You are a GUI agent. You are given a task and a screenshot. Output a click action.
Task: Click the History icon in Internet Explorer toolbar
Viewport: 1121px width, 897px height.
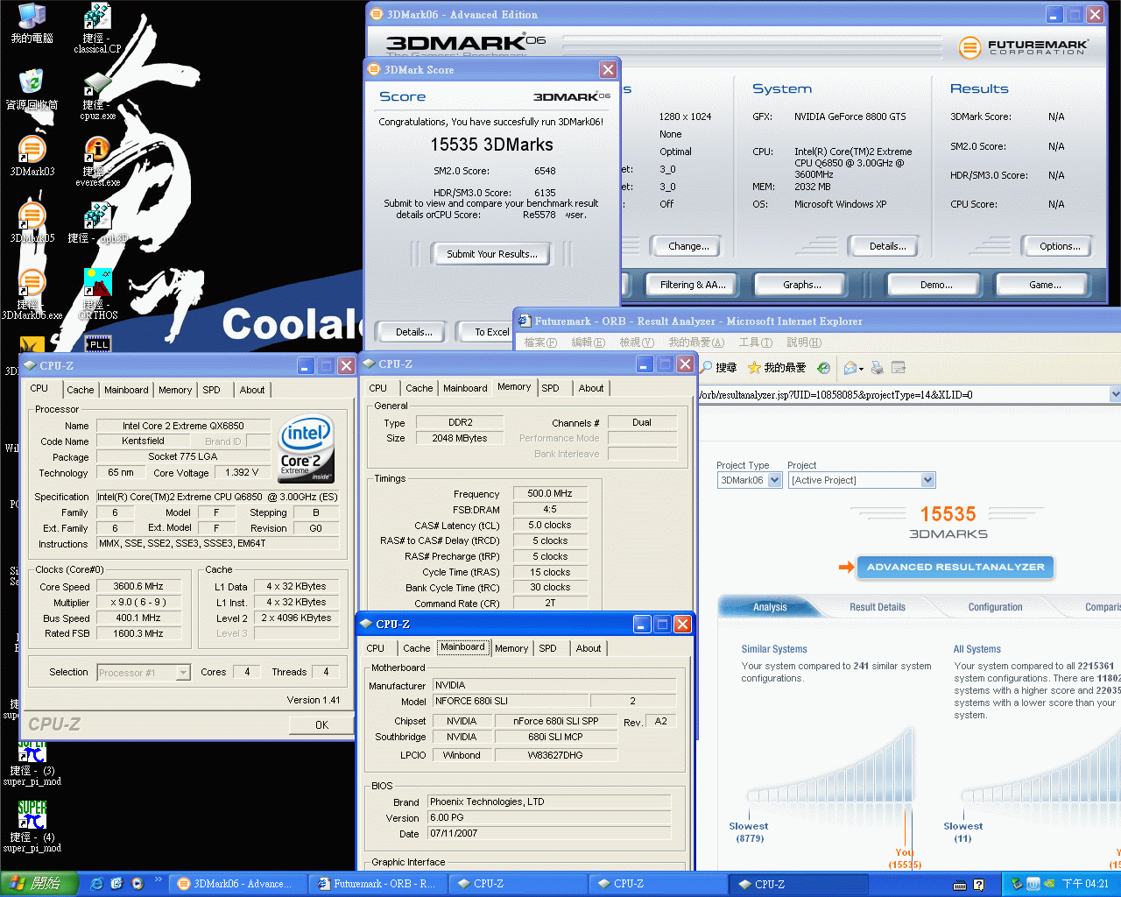[823, 368]
